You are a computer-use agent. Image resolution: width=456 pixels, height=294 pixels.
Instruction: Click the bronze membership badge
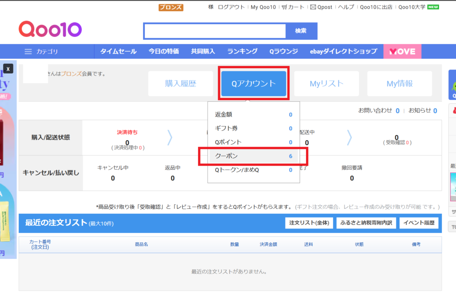171,7
